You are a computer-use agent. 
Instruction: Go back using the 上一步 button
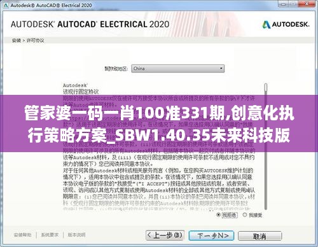[165, 236]
